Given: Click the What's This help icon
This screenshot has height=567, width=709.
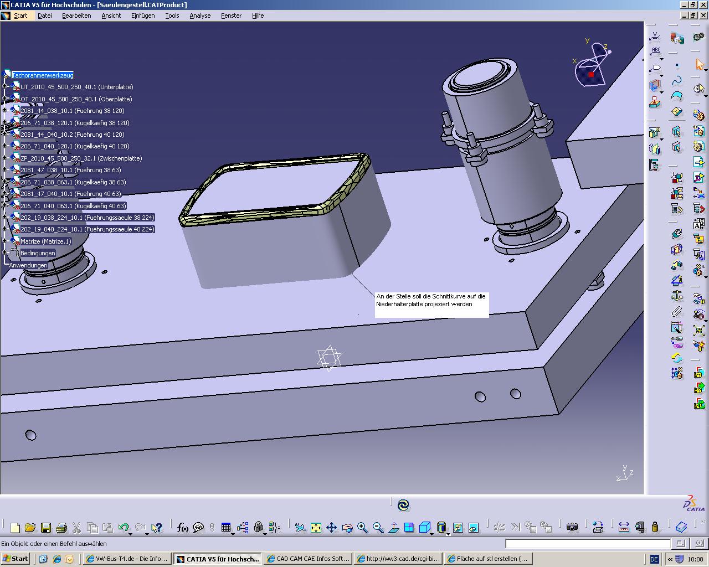Looking at the screenshot, I should (x=156, y=528).
